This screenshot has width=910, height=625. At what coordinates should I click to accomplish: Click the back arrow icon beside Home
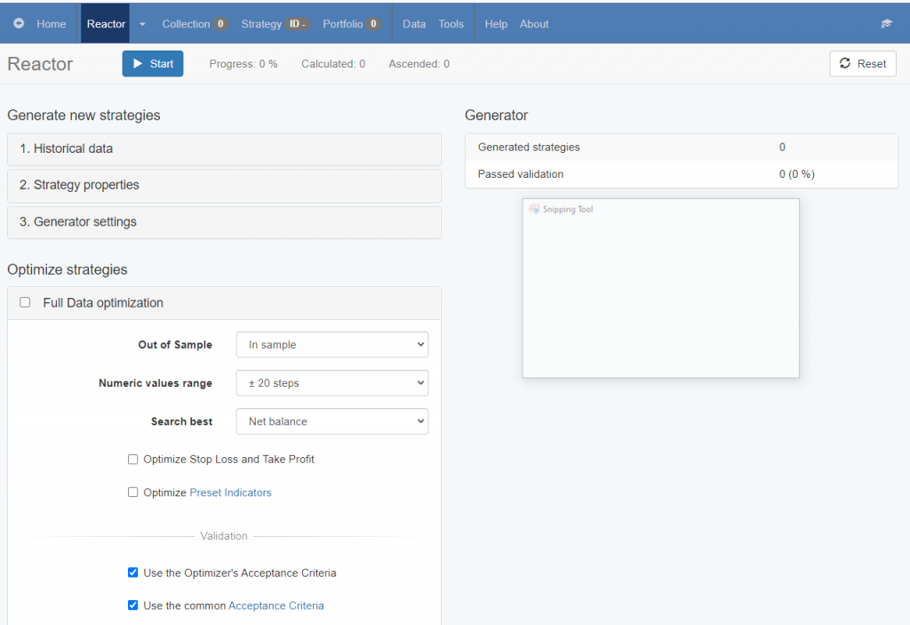coord(19,24)
